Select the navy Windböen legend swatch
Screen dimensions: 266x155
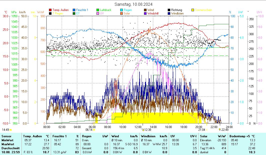click(x=169, y=13)
